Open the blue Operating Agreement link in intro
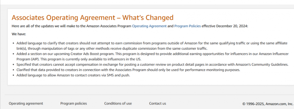294x109 pixels. 149,26
